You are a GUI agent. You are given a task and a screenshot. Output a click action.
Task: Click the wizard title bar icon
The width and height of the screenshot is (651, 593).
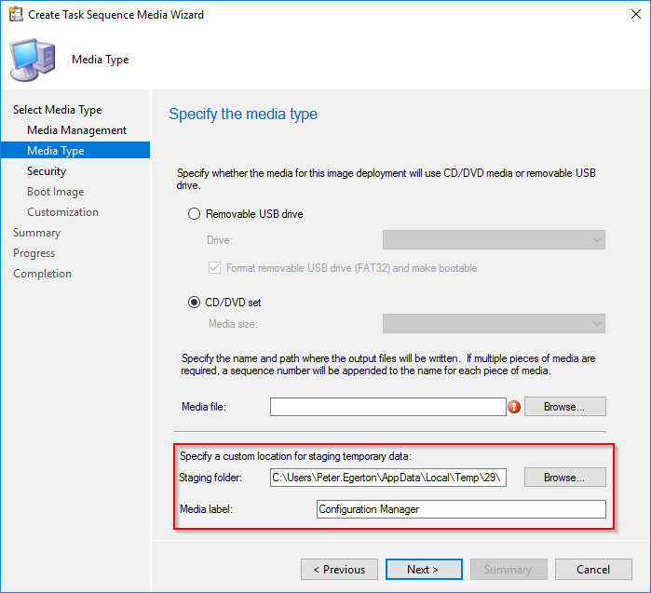pyautogui.click(x=14, y=15)
